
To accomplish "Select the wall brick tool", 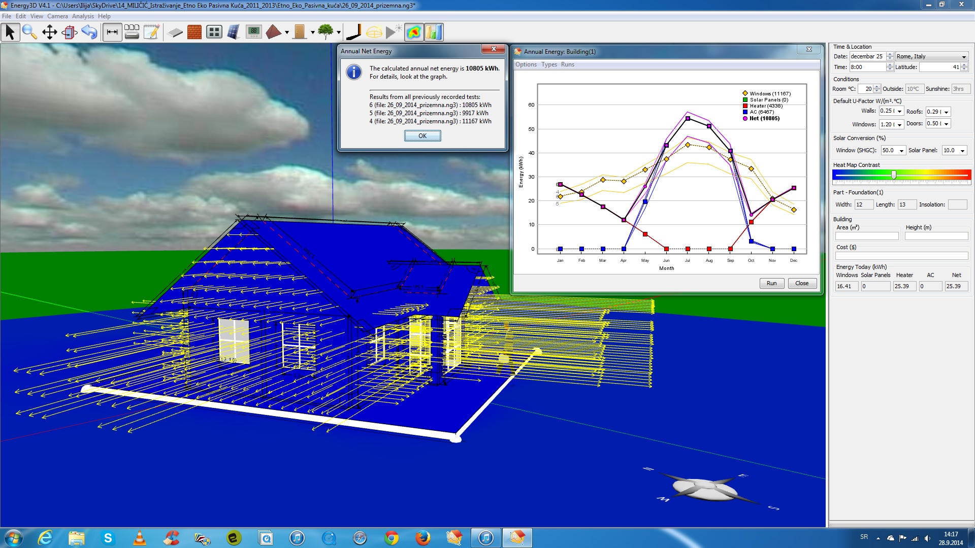I will tap(194, 32).
